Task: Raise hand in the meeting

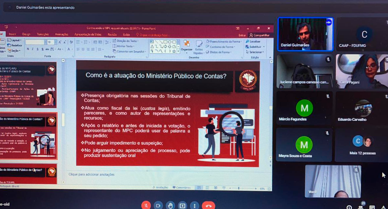Action: point(170,205)
